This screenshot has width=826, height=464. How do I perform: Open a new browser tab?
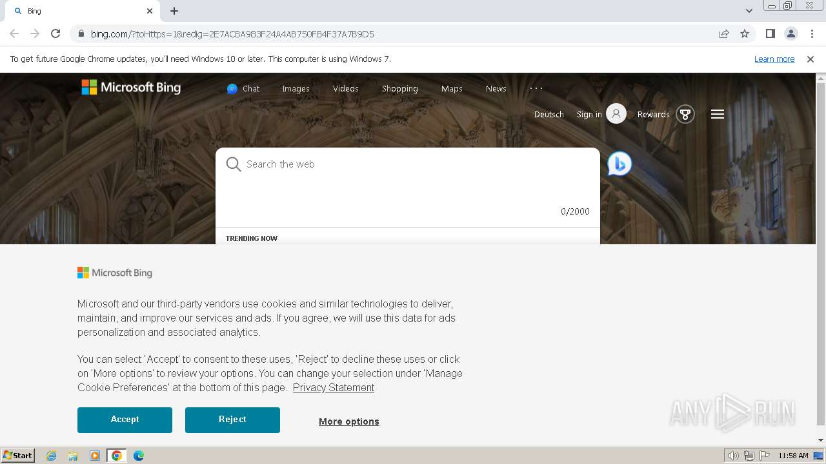[x=174, y=11]
